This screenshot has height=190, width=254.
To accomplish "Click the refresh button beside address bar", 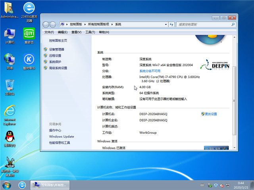I will [x=171, y=25].
